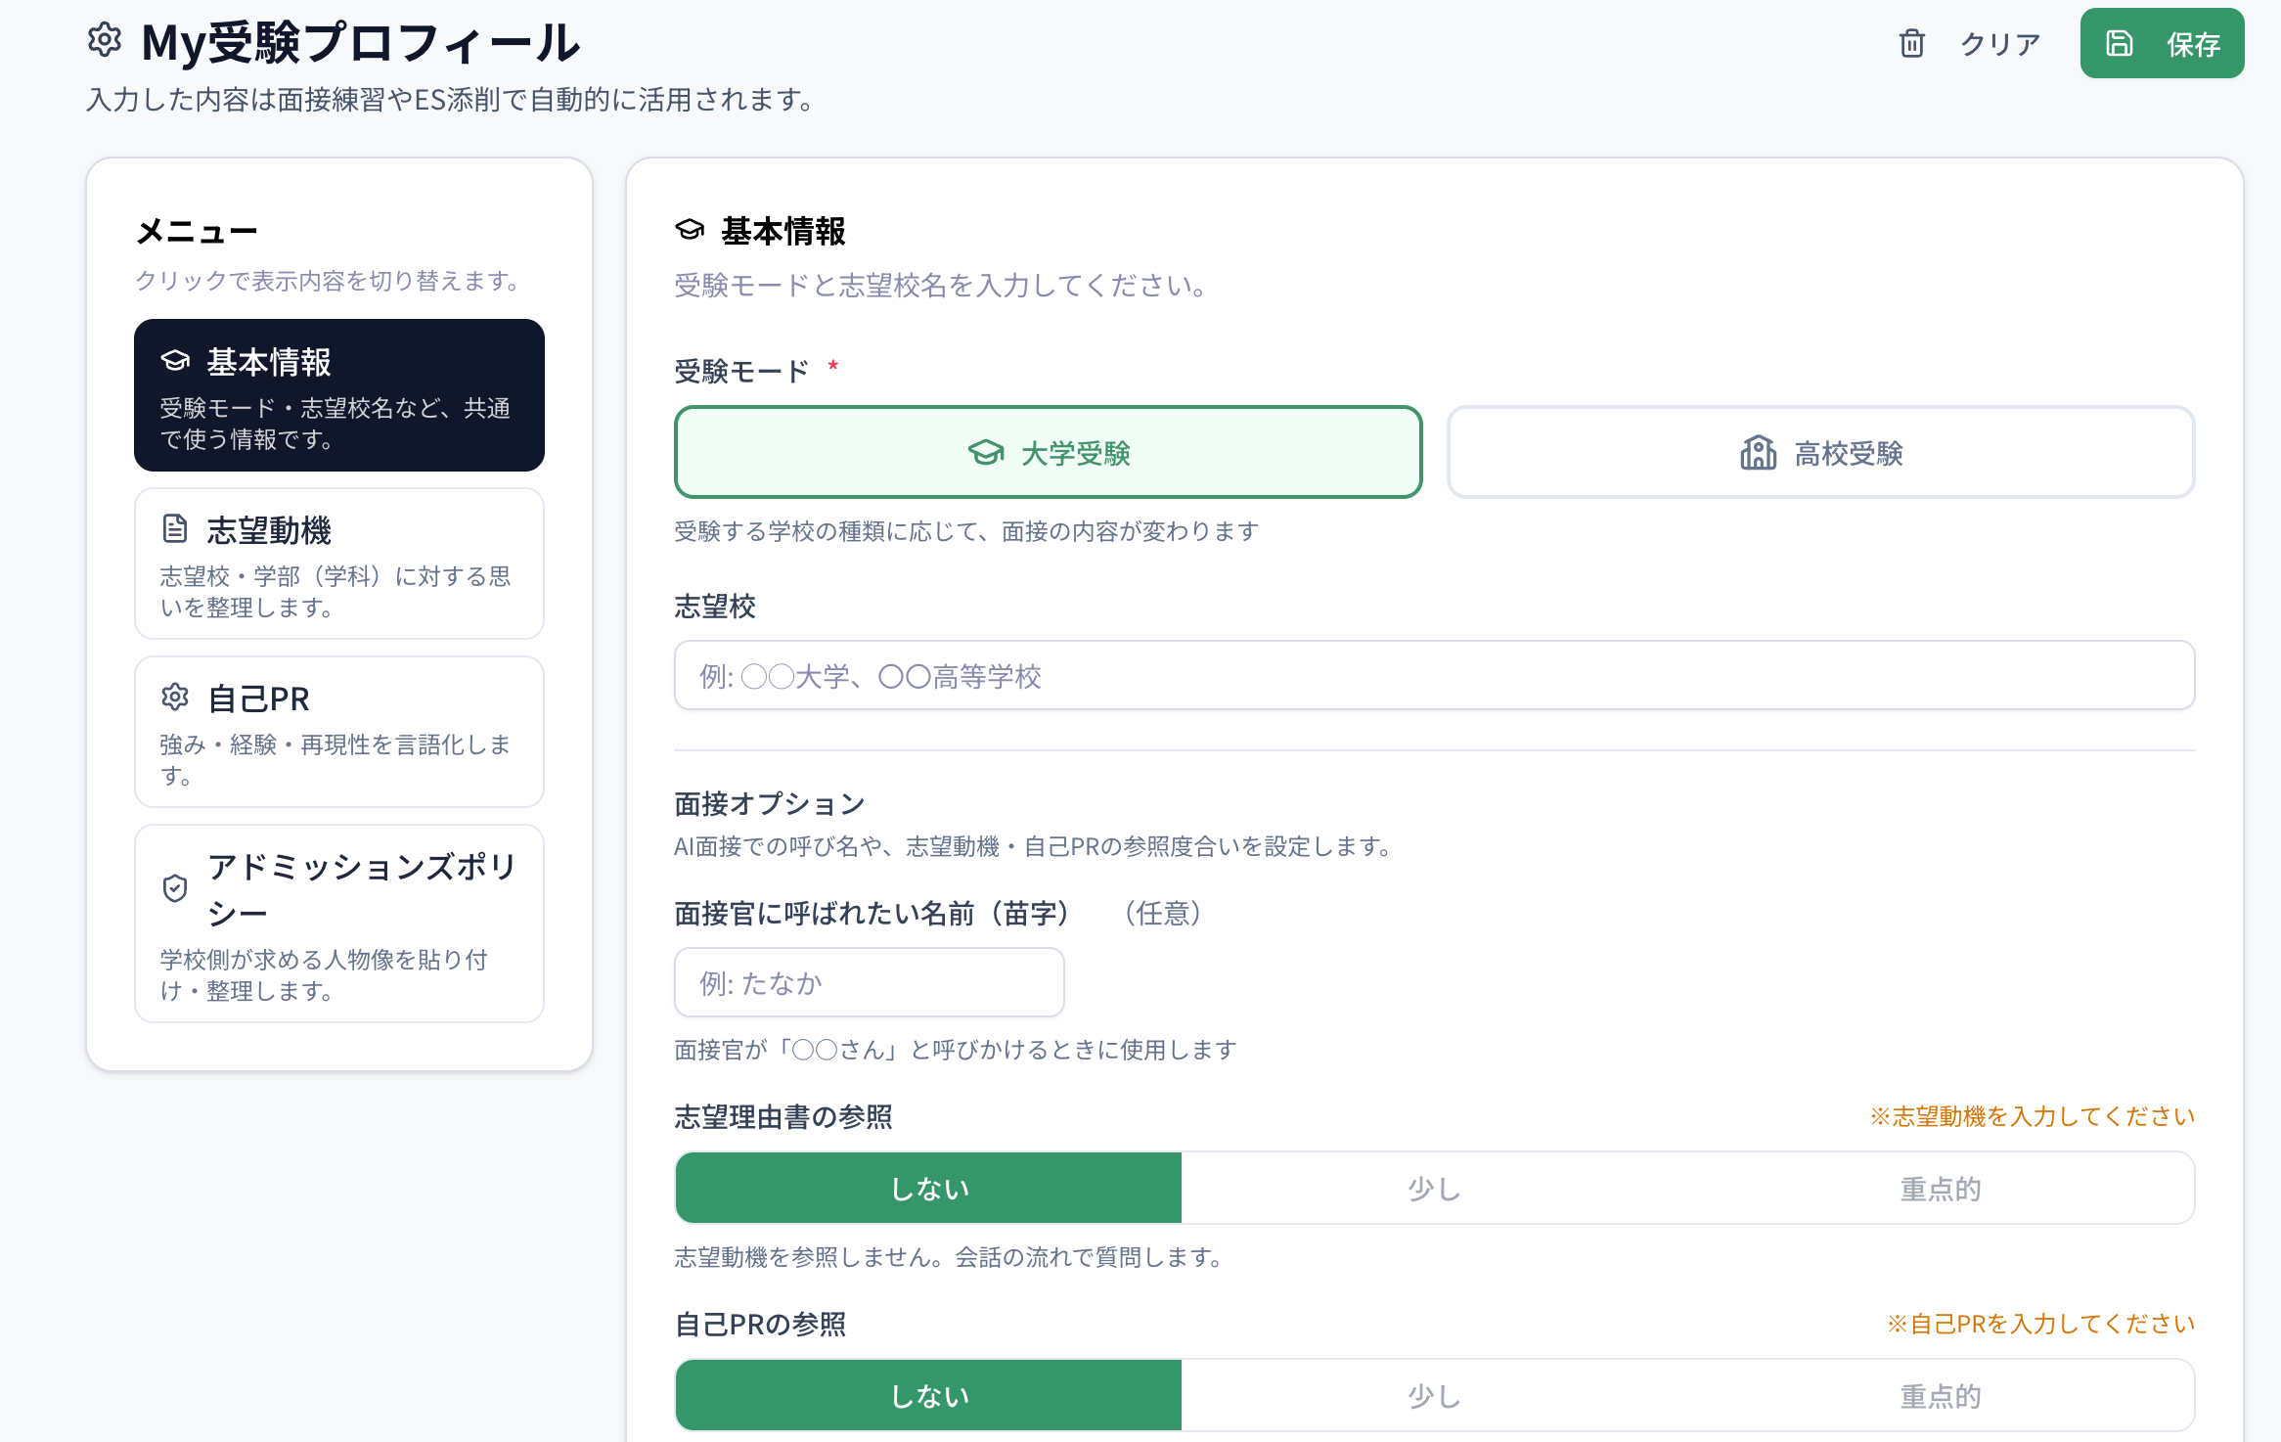Set 志望理由書の参照 to 少し
The width and height of the screenshot is (2281, 1442).
[x=1433, y=1188]
